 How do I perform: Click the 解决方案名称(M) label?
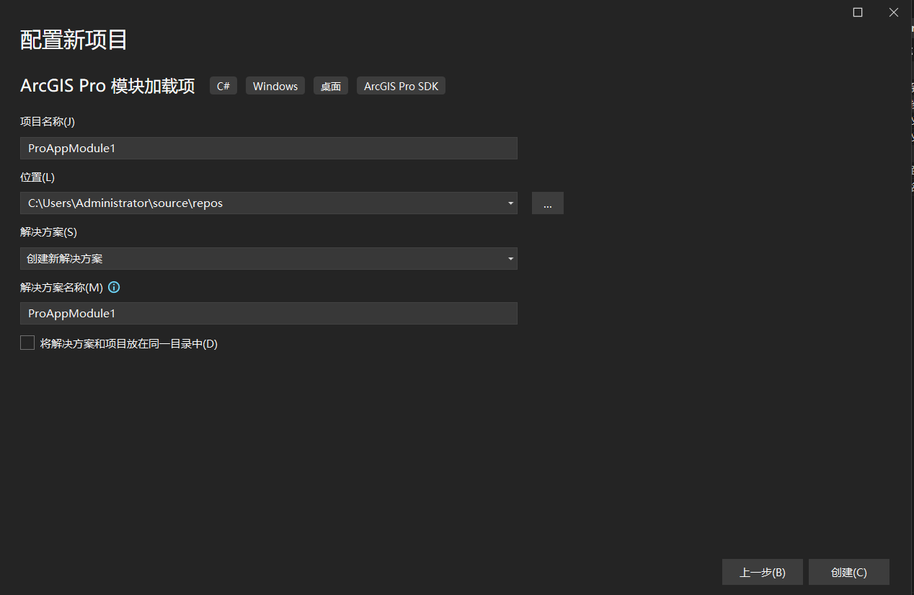(62, 287)
